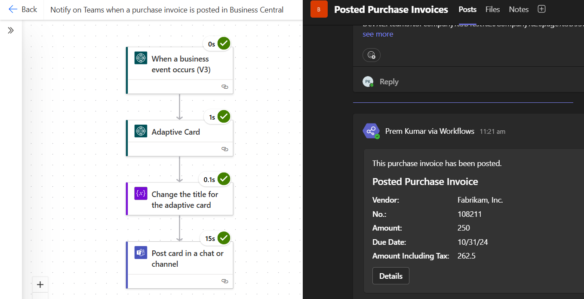584x299 pixels.
Task: Click 'This purchase invoice has been posted.' text
Action: 437,163
